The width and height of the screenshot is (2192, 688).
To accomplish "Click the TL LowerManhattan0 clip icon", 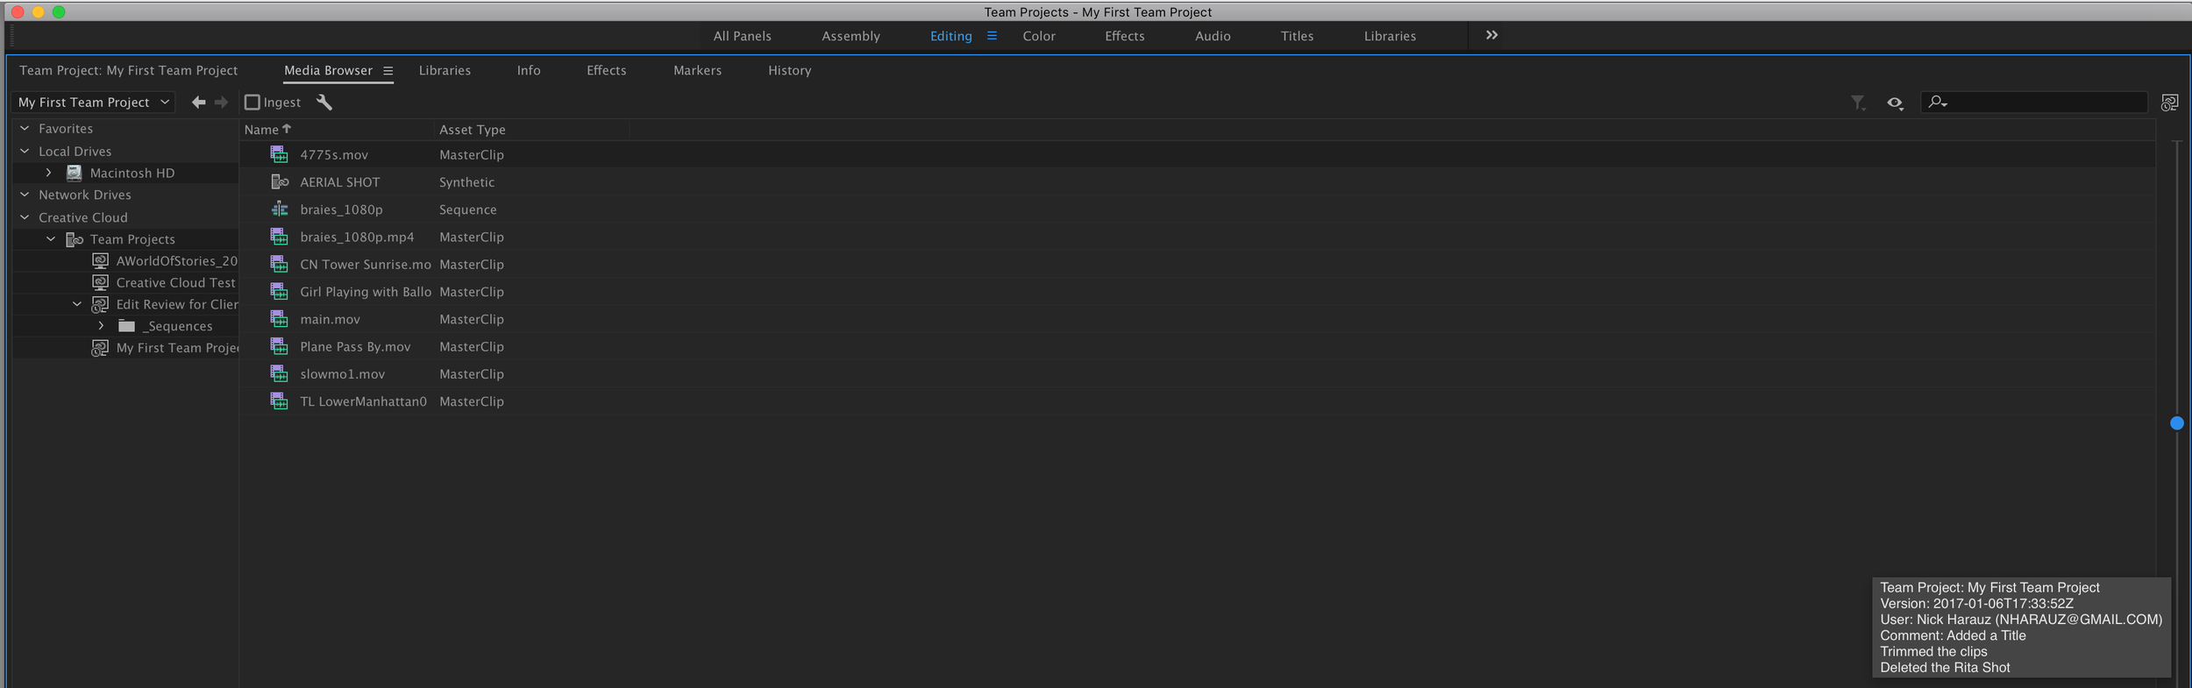I will click(x=279, y=401).
